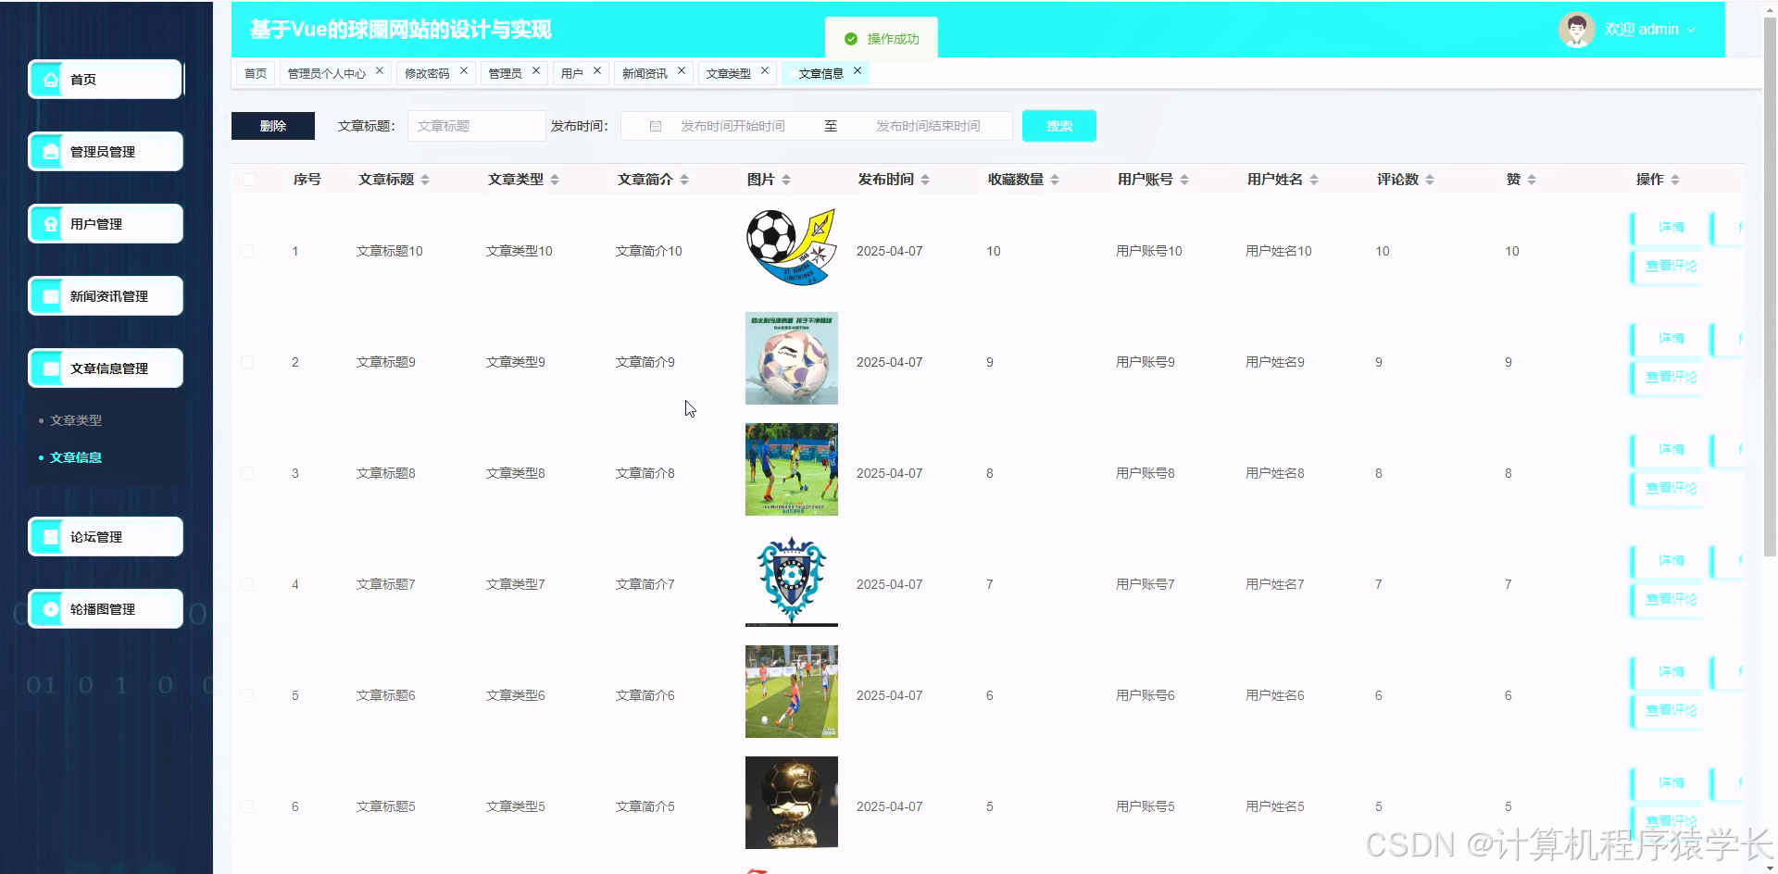Click 查看评论 for 文章标题7
The height and width of the screenshot is (874, 1778).
click(x=1669, y=600)
